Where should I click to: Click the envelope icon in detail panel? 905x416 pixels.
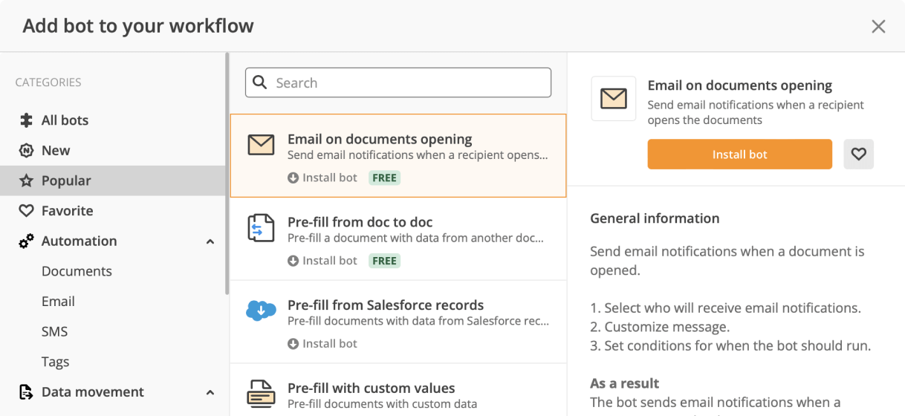coord(613,99)
